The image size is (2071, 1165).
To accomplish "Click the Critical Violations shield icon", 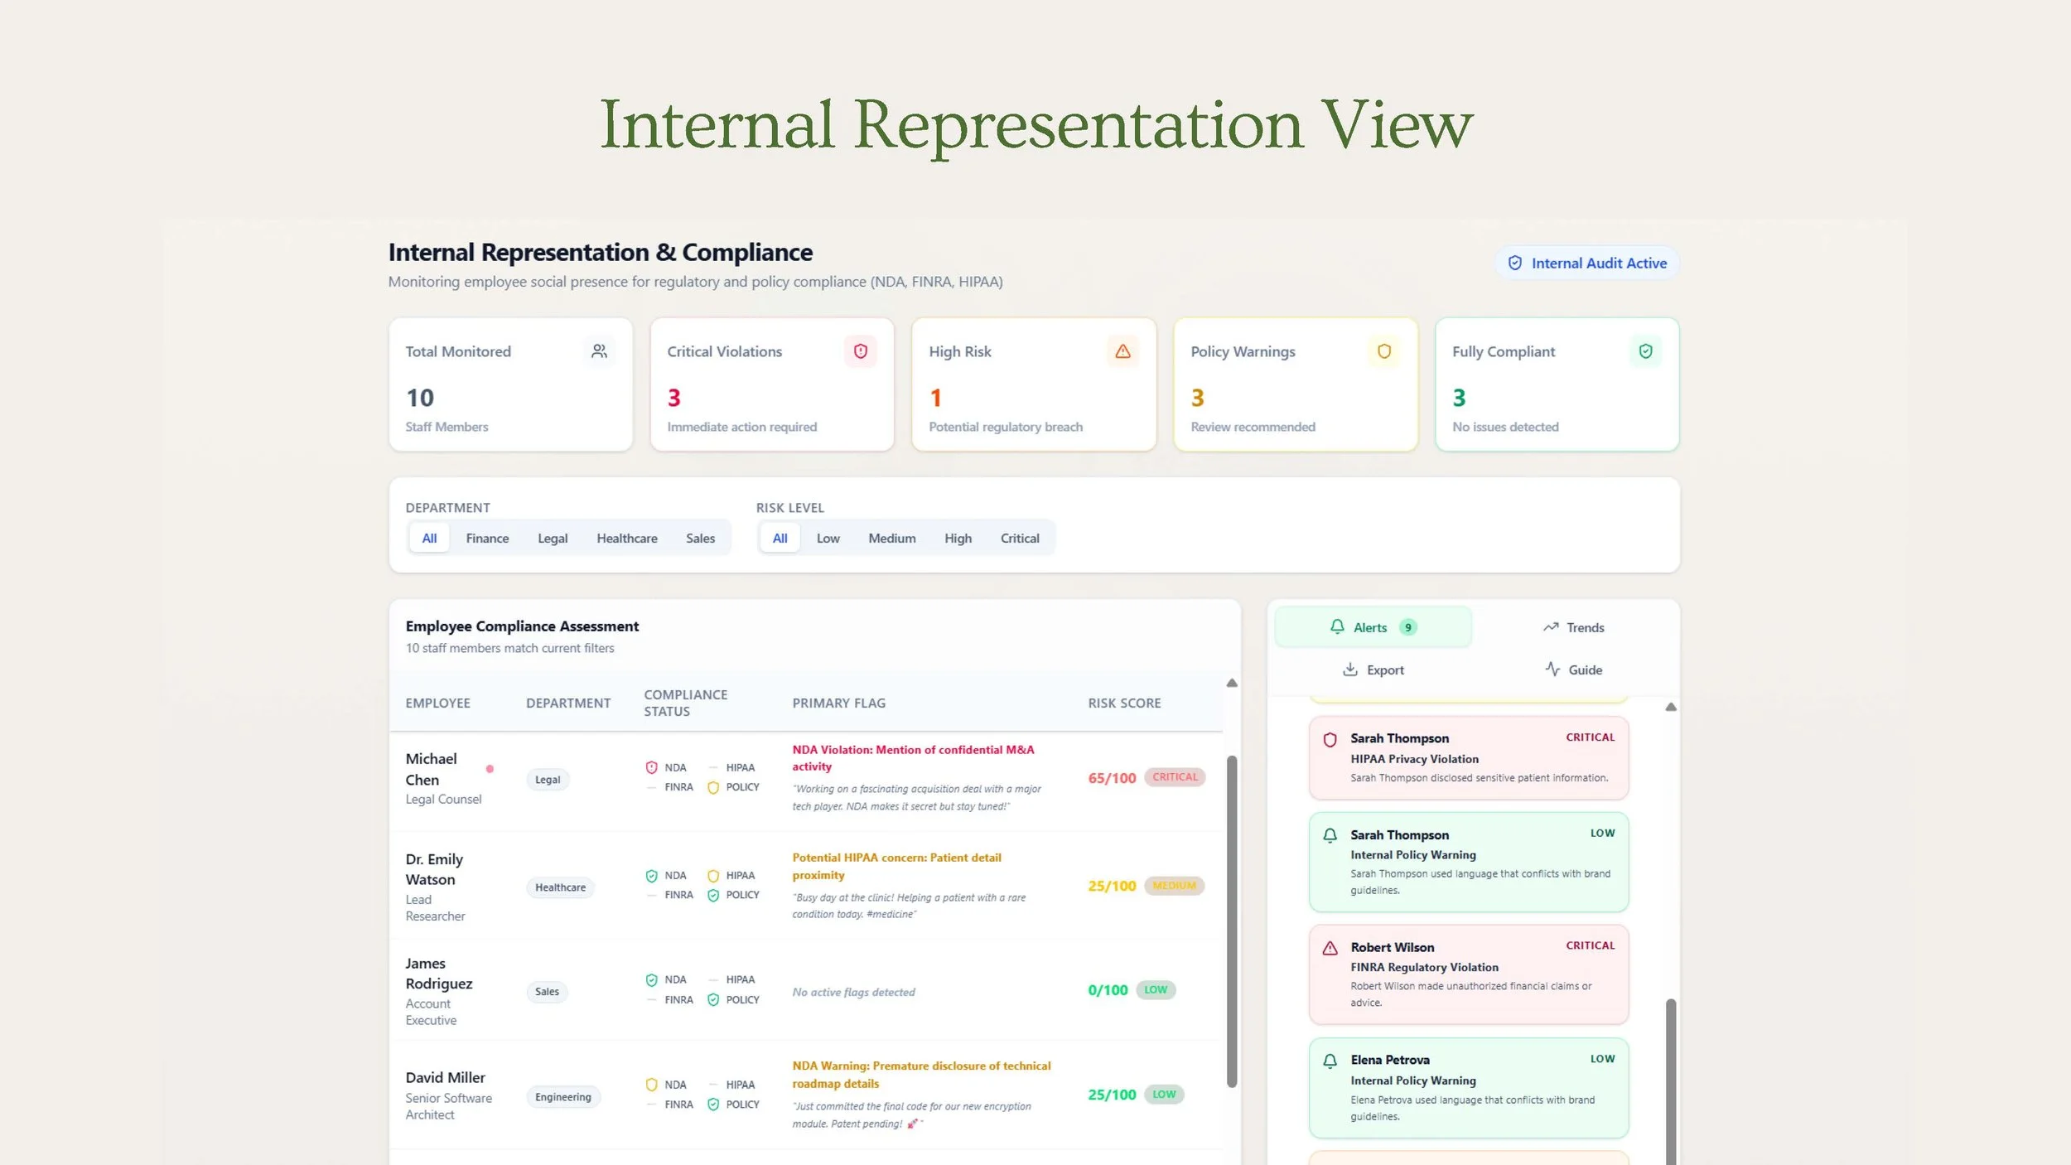I will (861, 351).
